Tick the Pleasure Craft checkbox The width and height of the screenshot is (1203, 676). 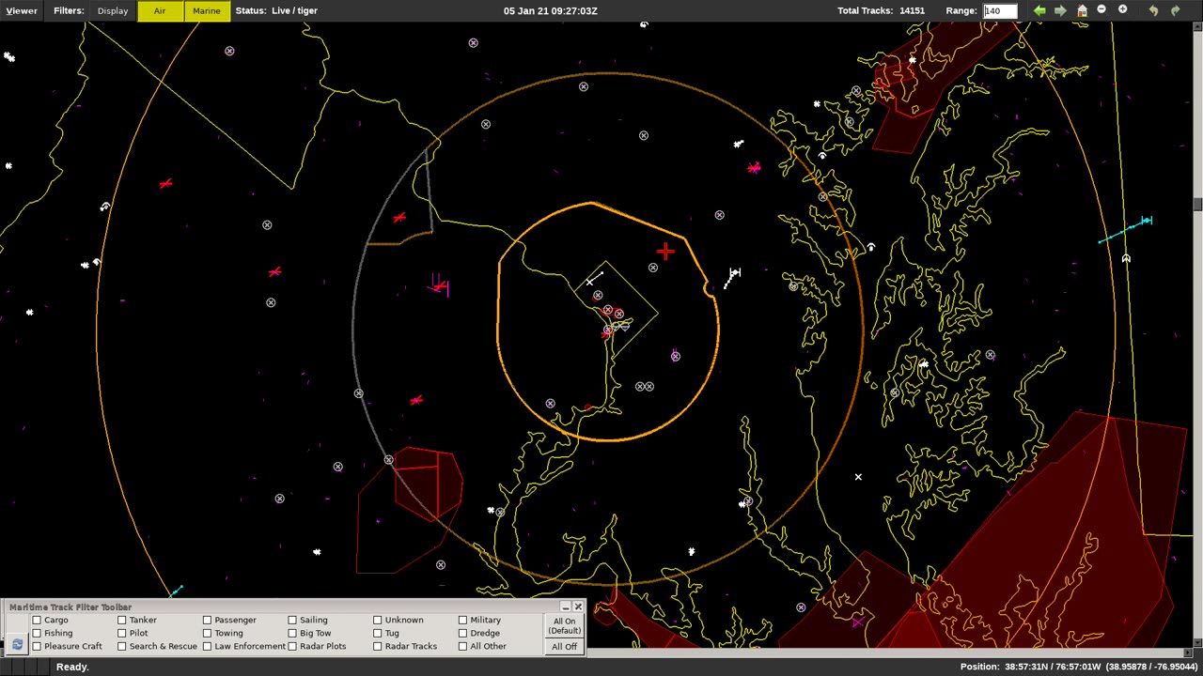(37, 646)
